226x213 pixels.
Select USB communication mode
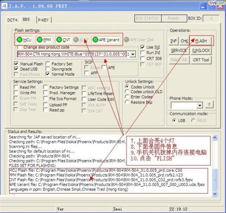[x=174, y=120]
